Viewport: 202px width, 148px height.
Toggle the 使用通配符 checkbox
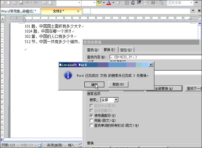point(91,115)
